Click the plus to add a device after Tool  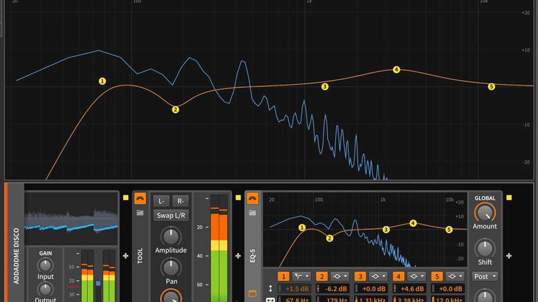click(238, 255)
